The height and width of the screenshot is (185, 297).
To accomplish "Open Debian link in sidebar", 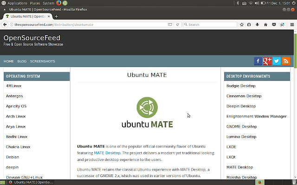I will point(13,157).
